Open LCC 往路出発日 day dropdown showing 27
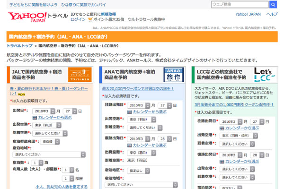This screenshot has width=284, height=189. (257, 122)
